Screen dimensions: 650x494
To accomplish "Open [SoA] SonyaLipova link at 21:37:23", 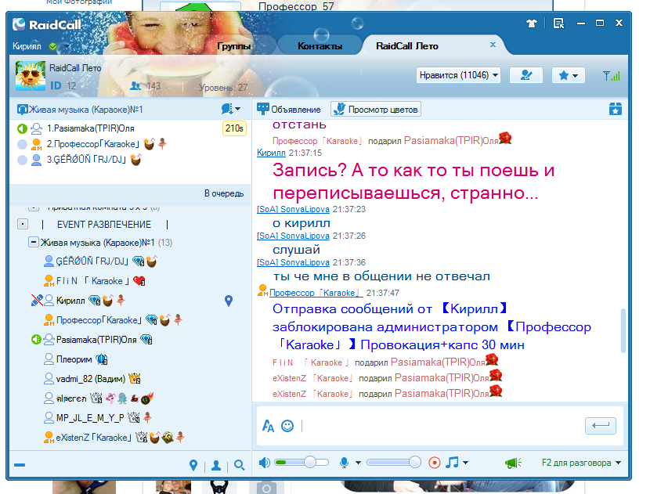I will (293, 209).
